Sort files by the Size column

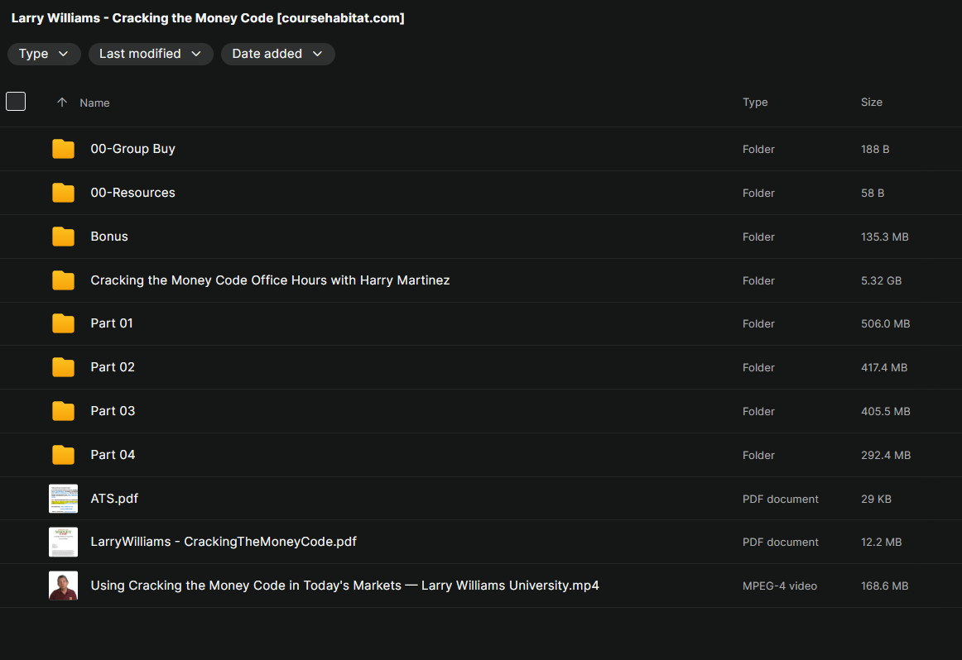(871, 103)
